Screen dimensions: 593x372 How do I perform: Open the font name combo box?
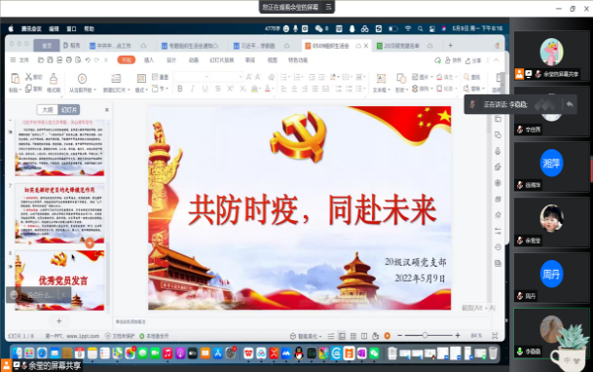[x=192, y=77]
